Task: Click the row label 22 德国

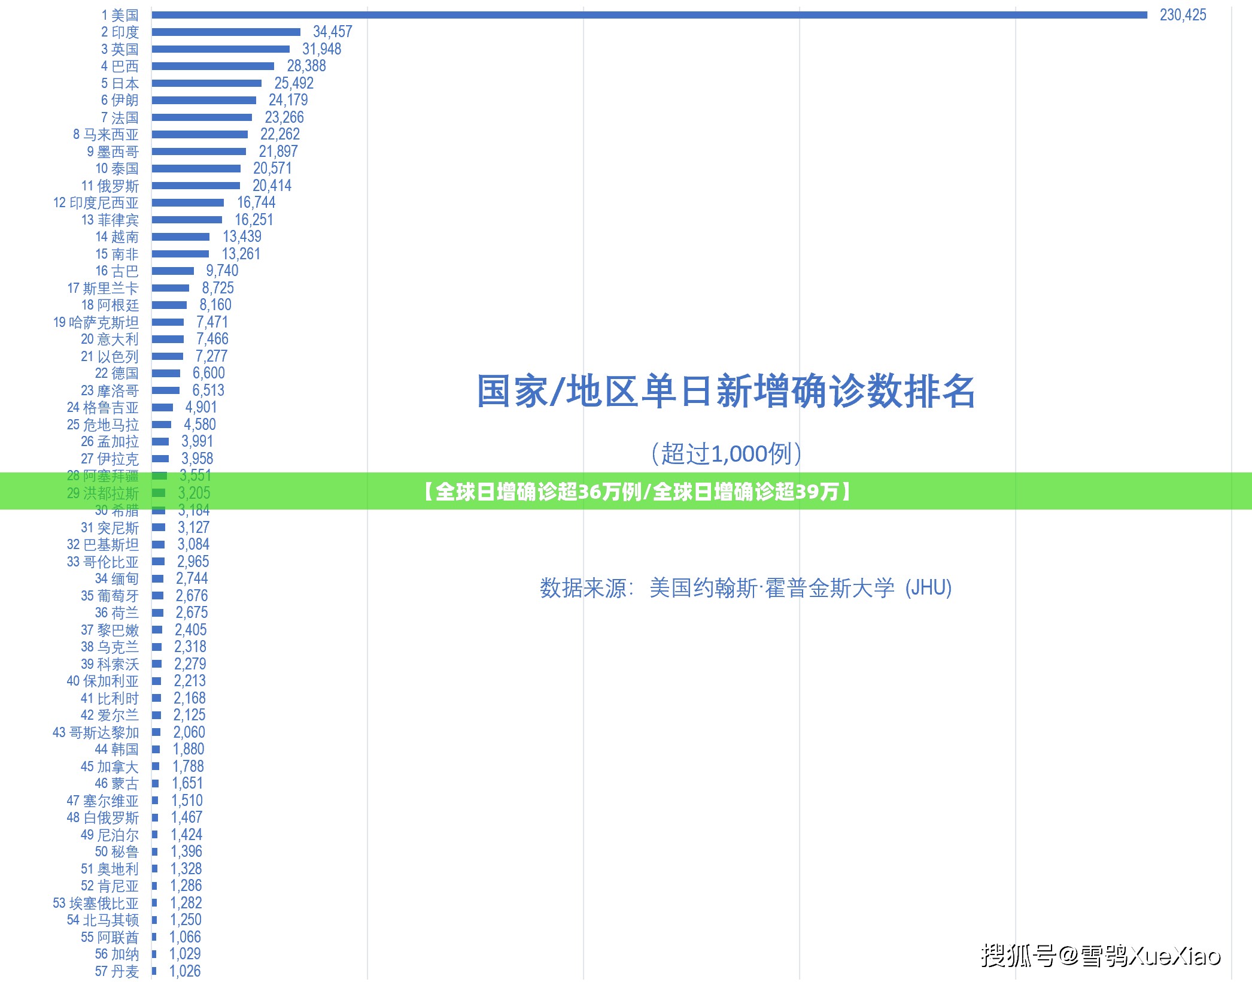Action: (117, 373)
